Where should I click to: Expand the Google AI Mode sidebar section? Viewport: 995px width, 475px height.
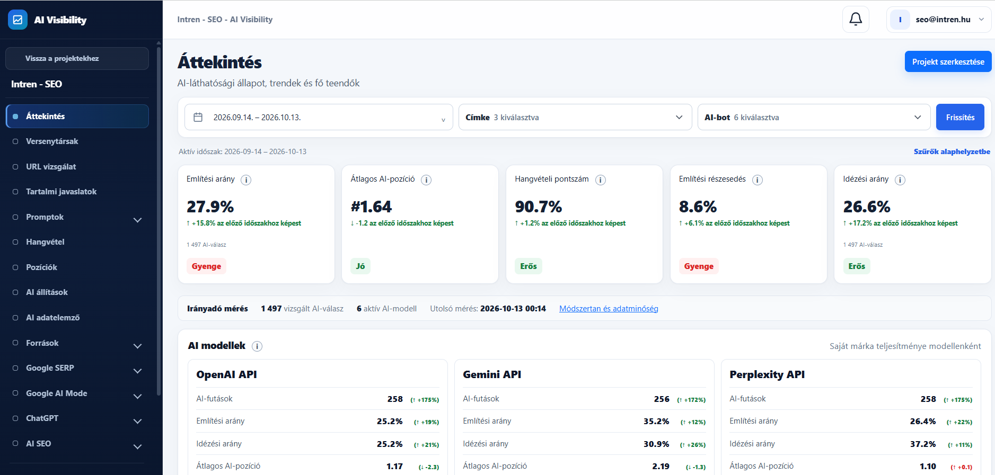[x=138, y=396]
